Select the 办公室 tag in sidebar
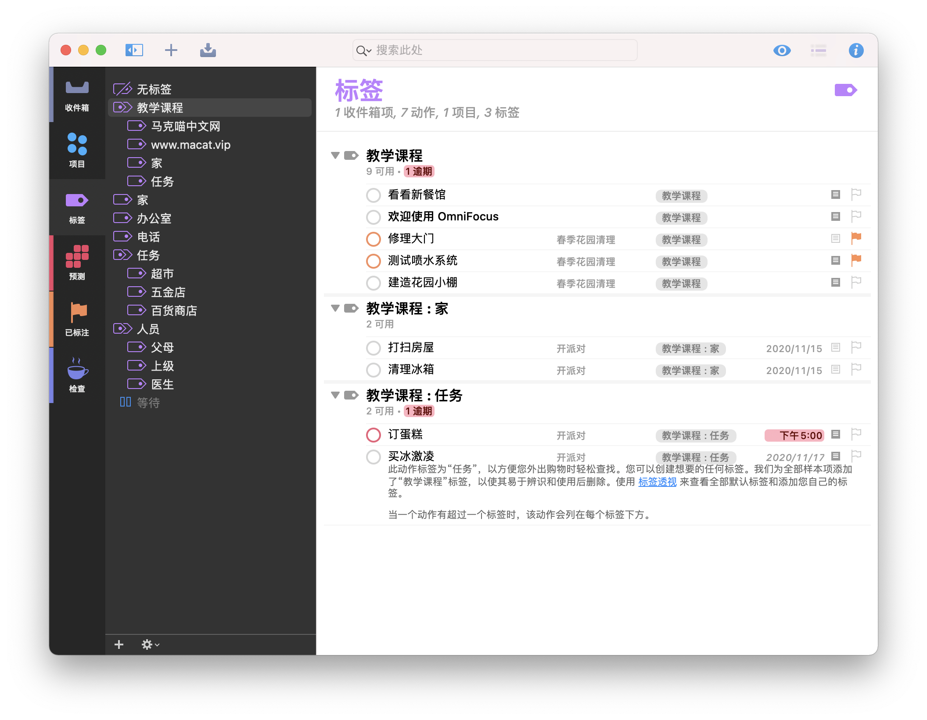 point(210,218)
